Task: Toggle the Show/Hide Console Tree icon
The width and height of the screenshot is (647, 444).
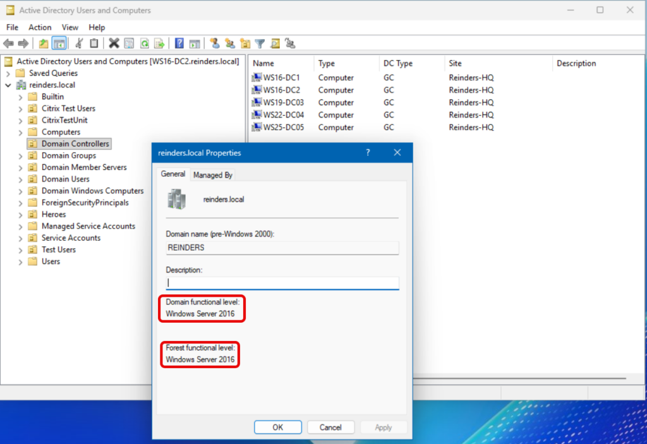Action: pos(59,44)
